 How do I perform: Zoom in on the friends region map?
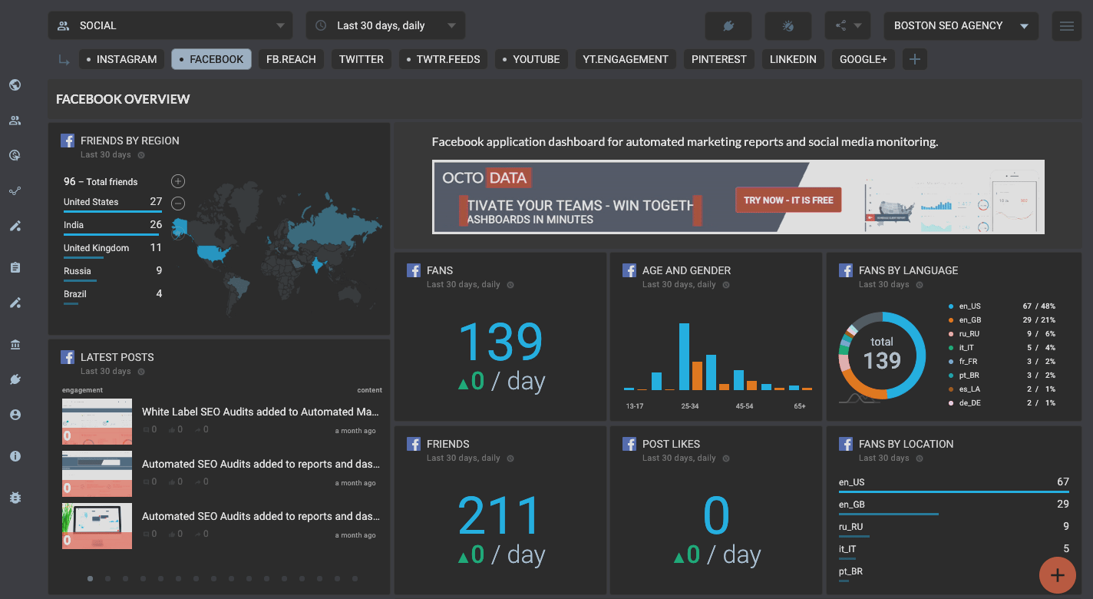click(x=178, y=181)
